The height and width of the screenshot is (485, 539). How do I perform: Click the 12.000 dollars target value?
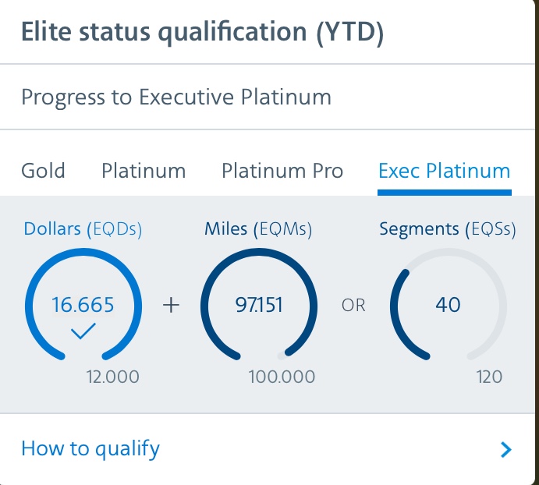[x=113, y=377]
